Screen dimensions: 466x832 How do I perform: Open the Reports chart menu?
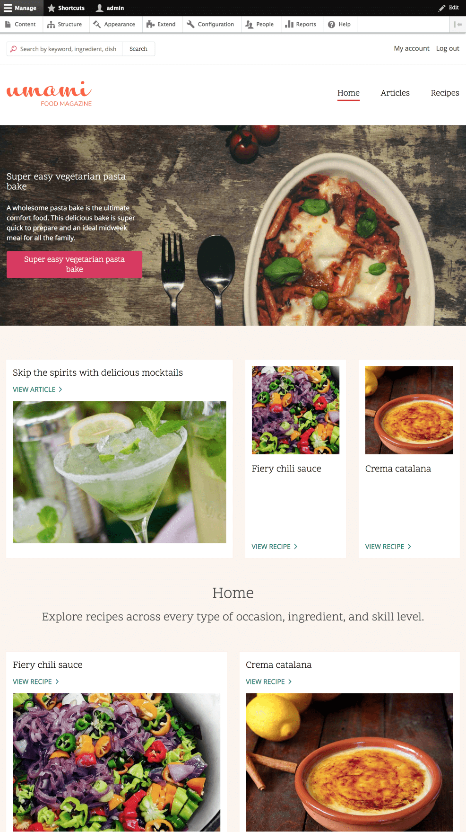301,24
